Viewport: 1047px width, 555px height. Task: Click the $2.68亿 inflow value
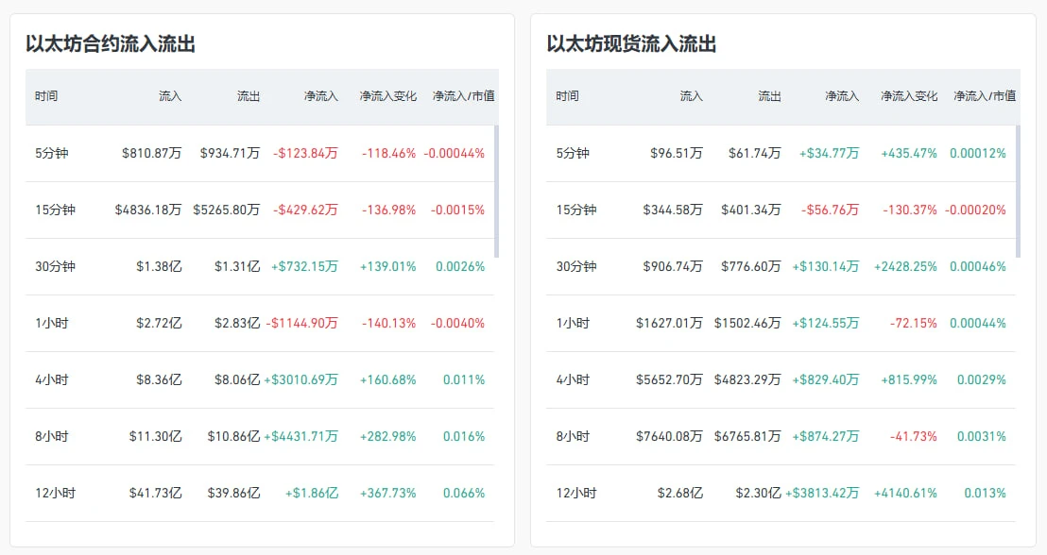click(679, 494)
